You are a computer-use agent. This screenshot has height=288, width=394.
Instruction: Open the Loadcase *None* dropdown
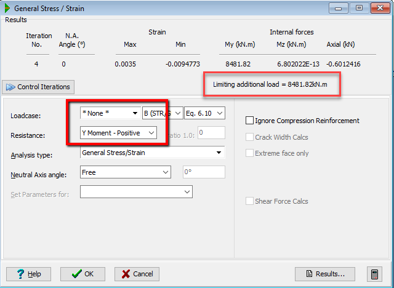pyautogui.click(x=110, y=113)
